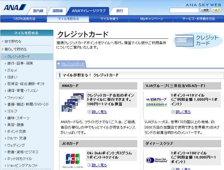The width and height of the screenshot is (224, 170).
Task: Click arrow icon beside VJAグループ 詳しく見る
Action: coord(173,112)
